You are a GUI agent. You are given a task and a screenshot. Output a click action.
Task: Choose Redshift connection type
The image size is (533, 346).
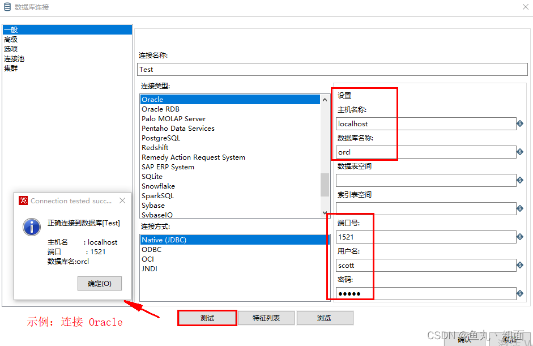point(230,147)
